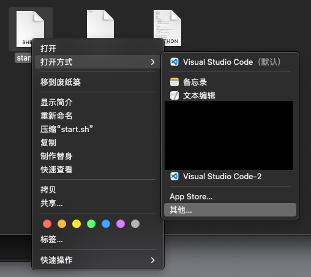Open with 文本编辑 app entry
Image resolution: width=311 pixels, height=277 pixels.
tap(230, 95)
